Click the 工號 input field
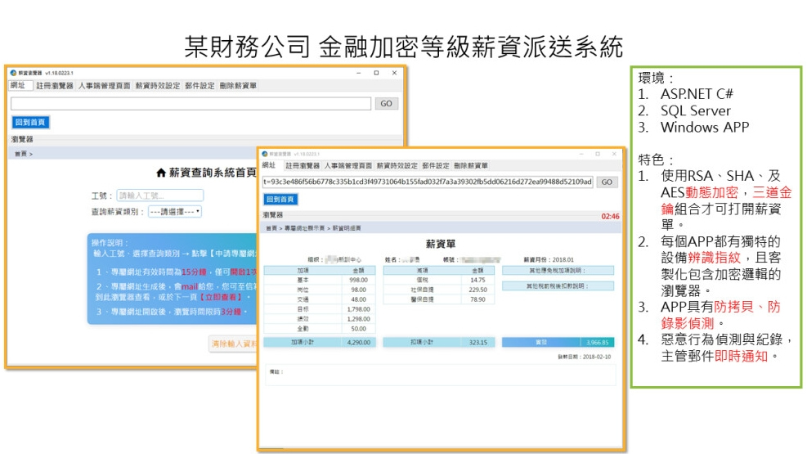The width and height of the screenshot is (807, 454). point(159,196)
